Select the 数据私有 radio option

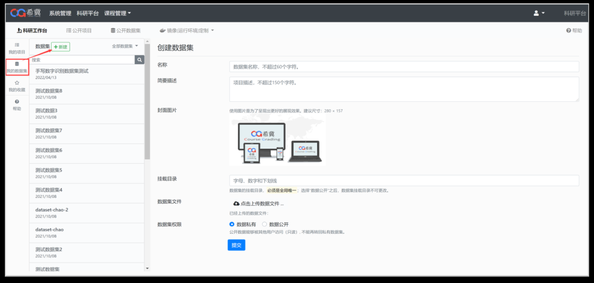[x=232, y=224]
